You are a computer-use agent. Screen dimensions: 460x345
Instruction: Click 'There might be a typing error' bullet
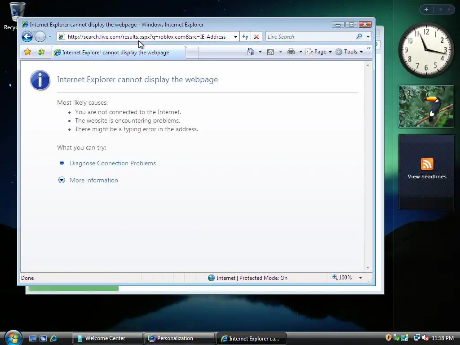click(137, 129)
